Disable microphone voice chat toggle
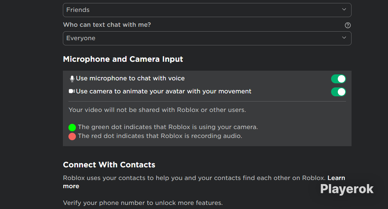Viewport: 388px width, 209px height. tap(338, 79)
